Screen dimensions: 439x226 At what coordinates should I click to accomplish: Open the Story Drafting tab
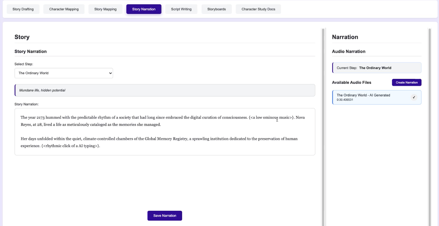(23, 9)
